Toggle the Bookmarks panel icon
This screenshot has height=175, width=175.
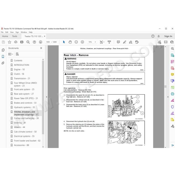3,56
